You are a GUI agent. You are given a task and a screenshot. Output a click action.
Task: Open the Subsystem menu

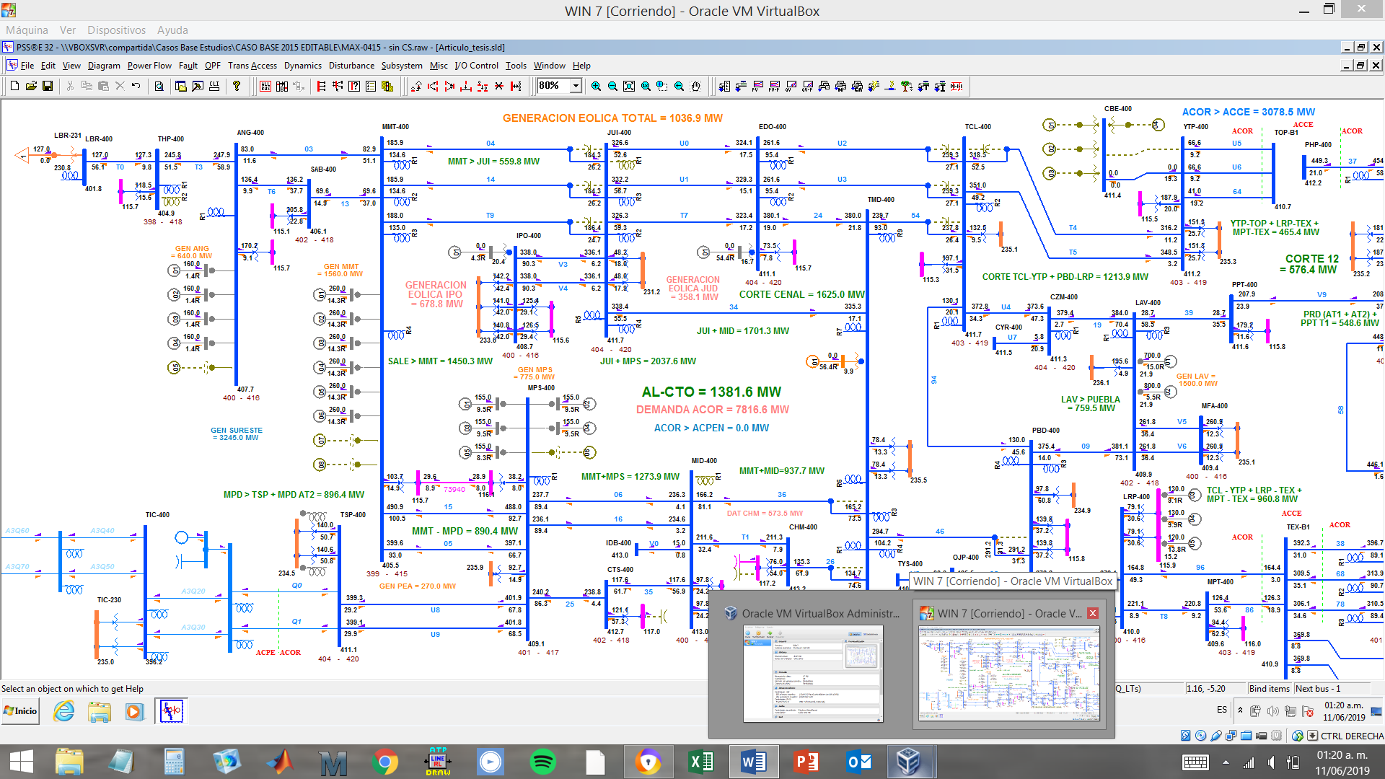pyautogui.click(x=402, y=66)
